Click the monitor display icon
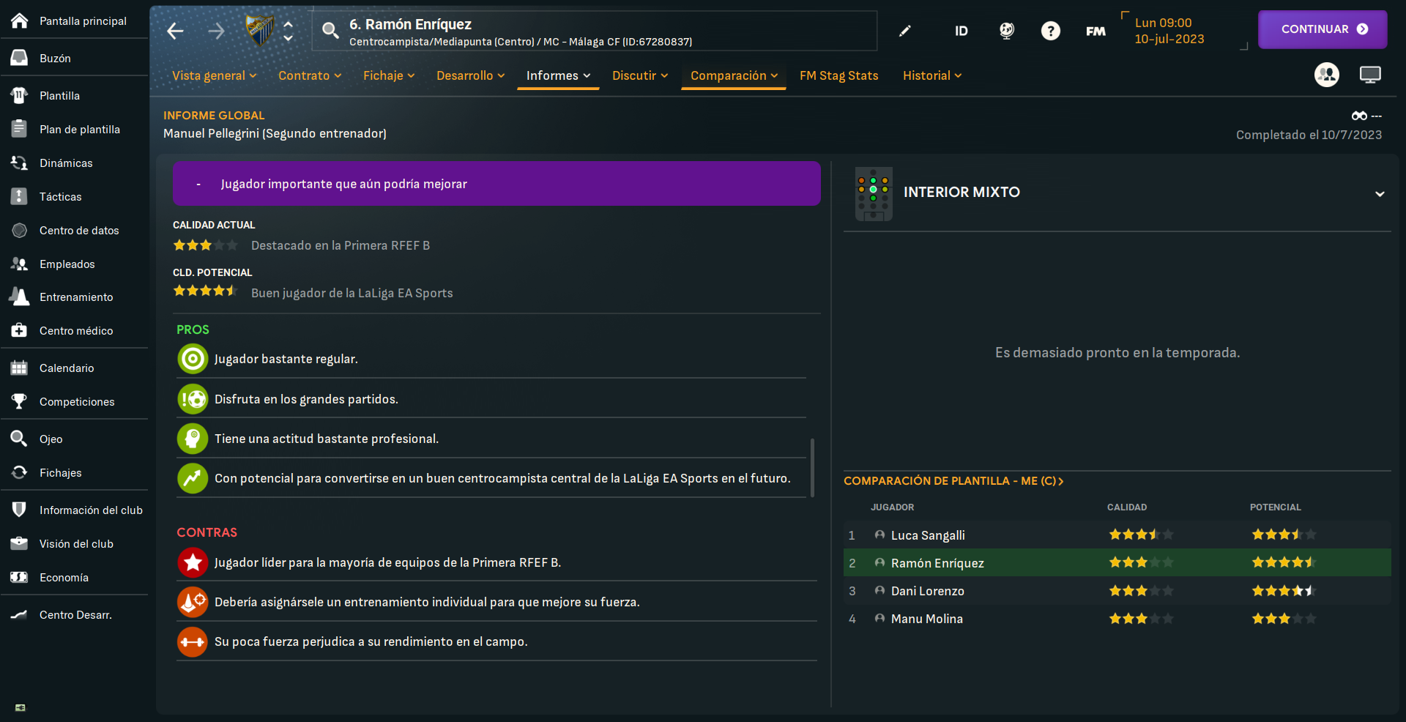The height and width of the screenshot is (722, 1406). (x=1370, y=75)
